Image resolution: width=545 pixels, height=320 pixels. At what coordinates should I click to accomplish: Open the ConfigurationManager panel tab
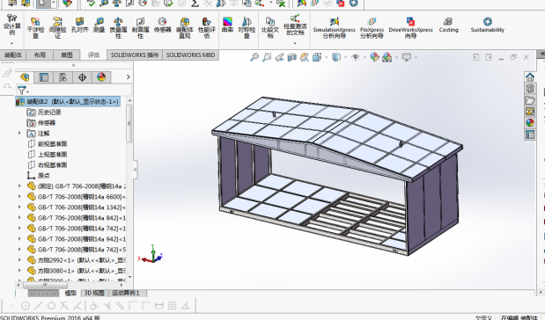click(x=63, y=77)
